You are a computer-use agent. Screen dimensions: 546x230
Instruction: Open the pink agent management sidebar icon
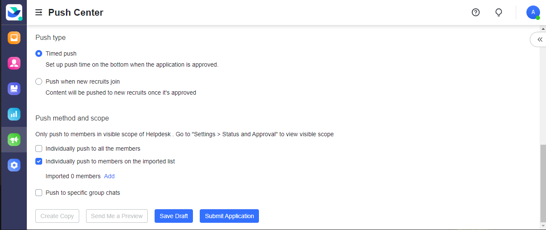click(x=14, y=63)
